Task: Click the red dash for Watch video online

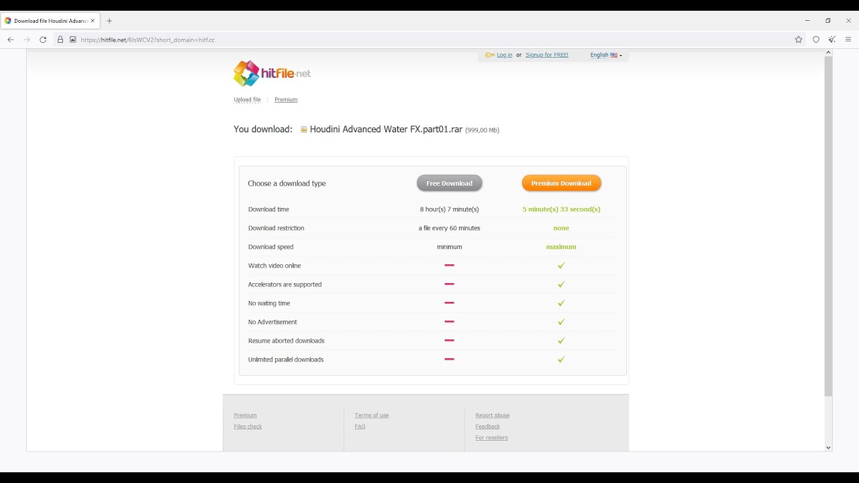Action: coord(450,266)
